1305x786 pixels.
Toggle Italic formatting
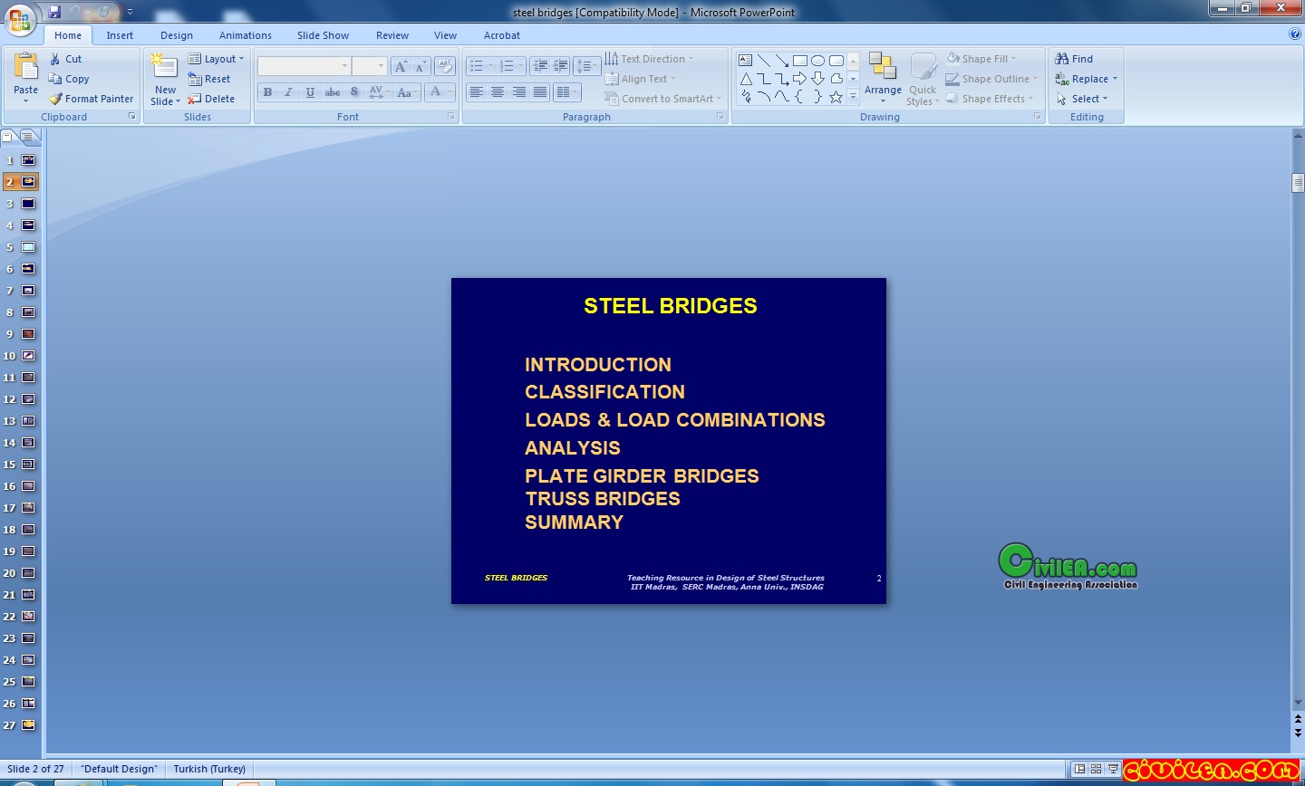(289, 92)
